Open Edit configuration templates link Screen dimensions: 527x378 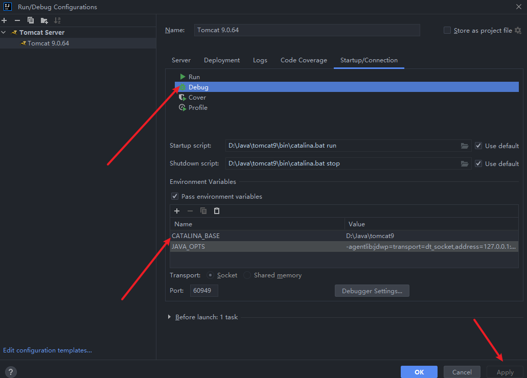(48, 350)
